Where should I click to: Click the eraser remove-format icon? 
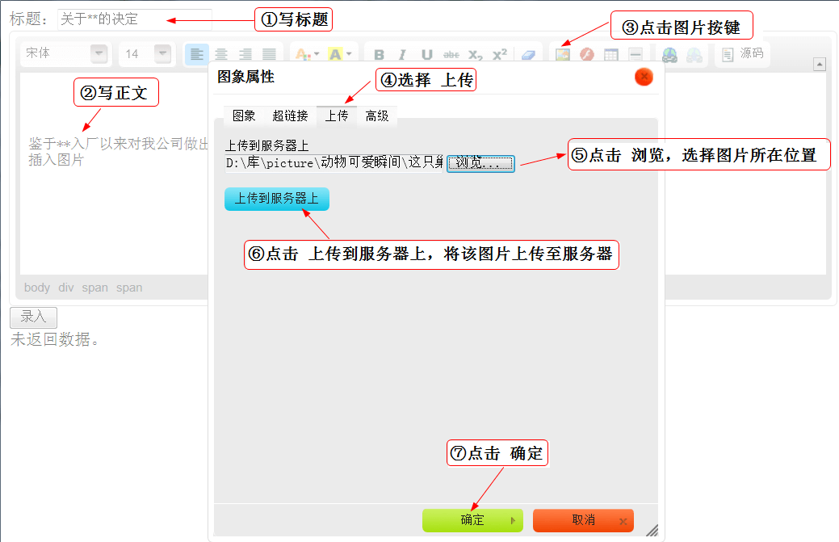pos(528,54)
